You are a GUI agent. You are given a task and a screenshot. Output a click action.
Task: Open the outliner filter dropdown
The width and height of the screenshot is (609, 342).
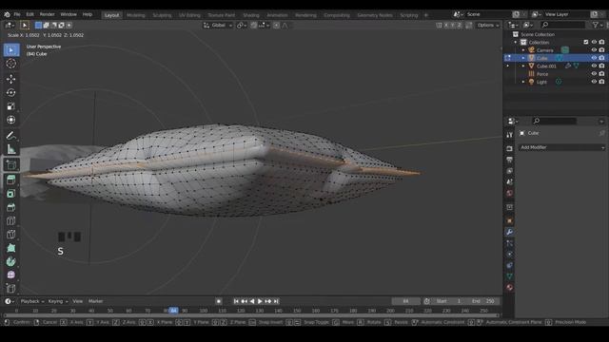[597, 25]
